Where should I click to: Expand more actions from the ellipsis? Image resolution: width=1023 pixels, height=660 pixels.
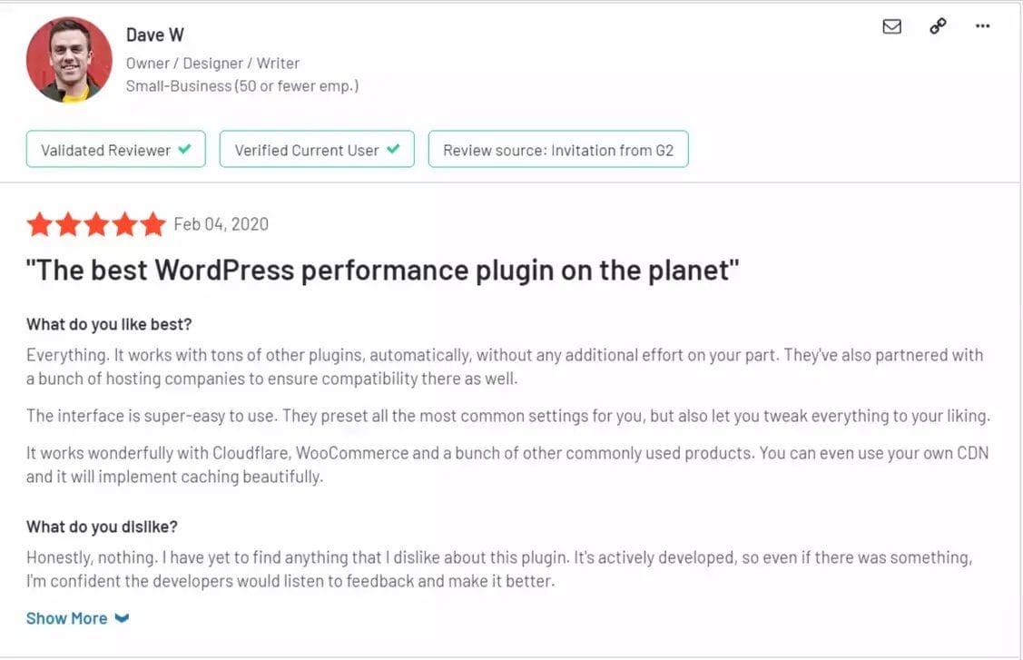(x=982, y=27)
